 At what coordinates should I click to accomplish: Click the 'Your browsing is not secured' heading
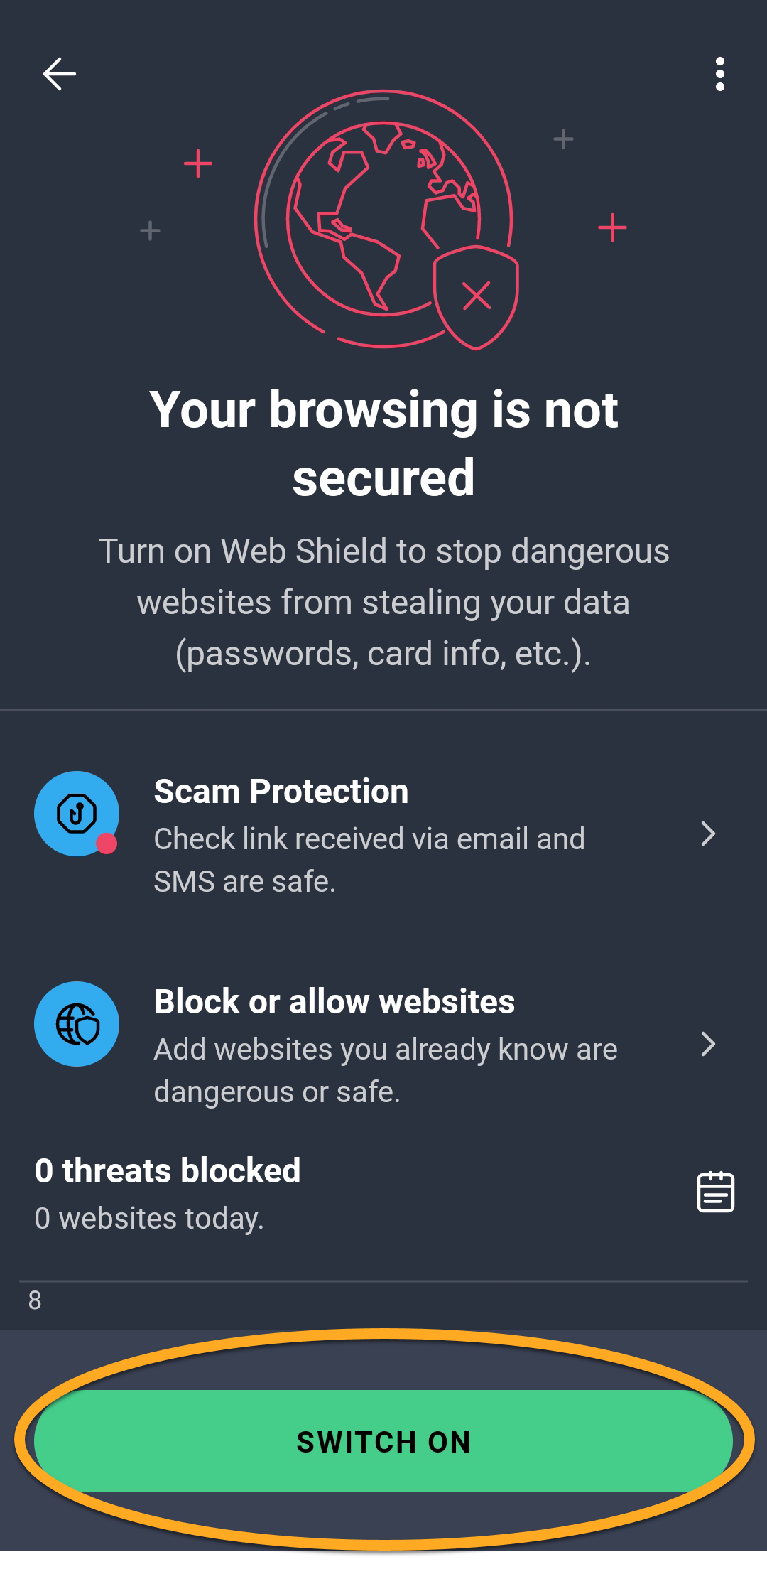pyautogui.click(x=383, y=443)
